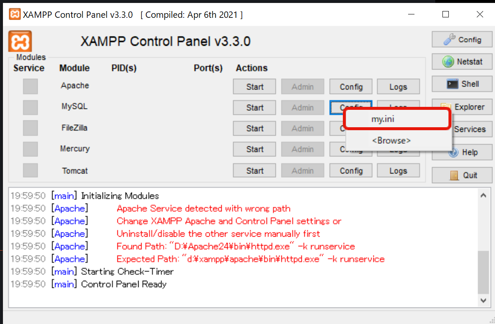Click 'Starting Check-Timer' log entry
The image size is (495, 324).
click(x=127, y=271)
